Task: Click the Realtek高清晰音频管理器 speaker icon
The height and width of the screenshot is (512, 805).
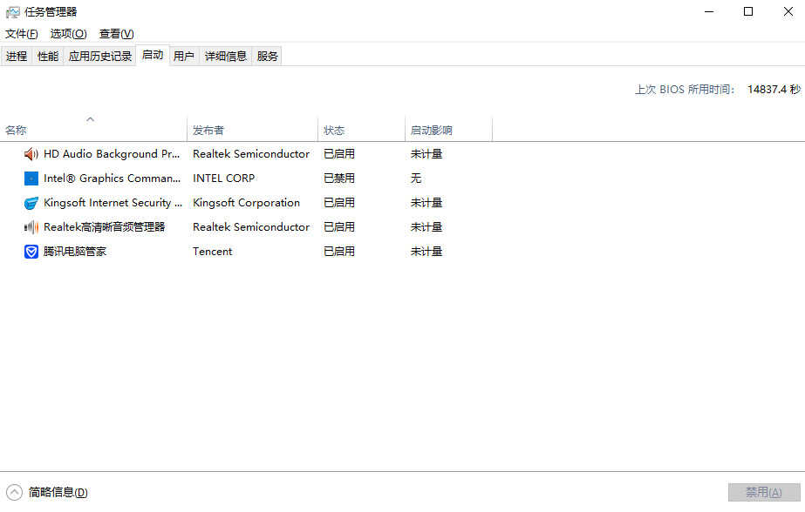Action: (x=31, y=227)
